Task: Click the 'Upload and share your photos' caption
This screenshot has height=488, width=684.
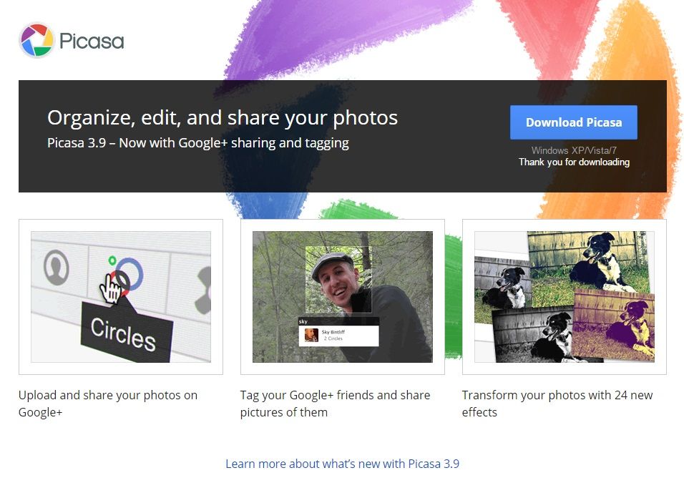Action: pos(108,404)
